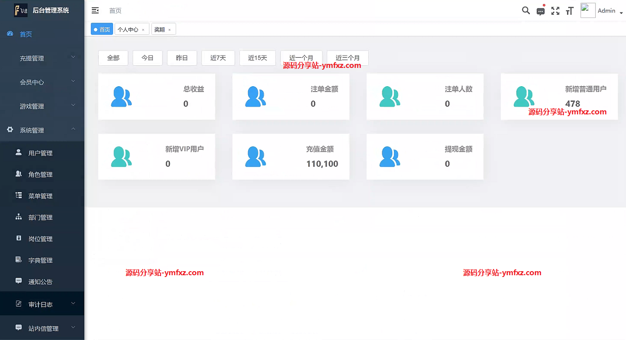This screenshot has height=340, width=626.
Task: Filter statistics by 近7天
Action: pyautogui.click(x=218, y=58)
